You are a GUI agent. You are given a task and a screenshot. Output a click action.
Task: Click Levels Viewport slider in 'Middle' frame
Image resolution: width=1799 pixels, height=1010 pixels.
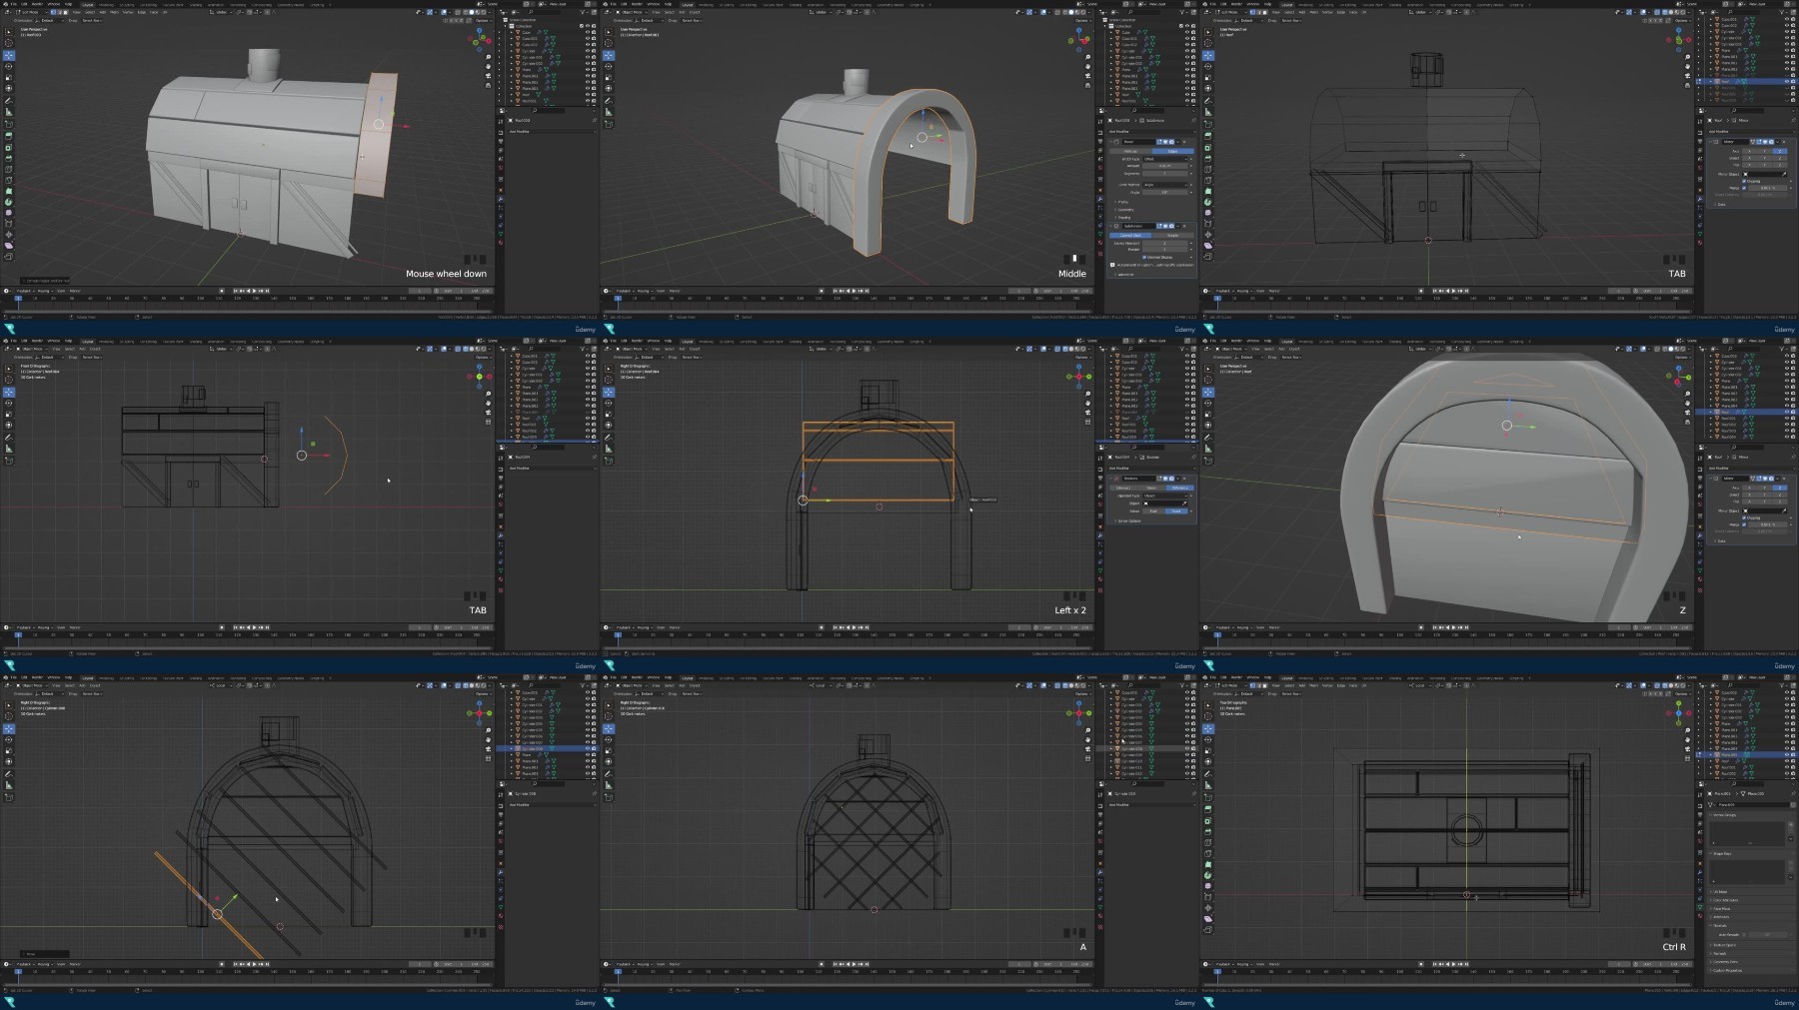1165,243
